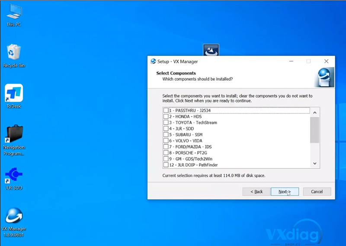The image size is (346, 246).
Task: Open VX Manager 1.8.9.0601 installer icon
Action: (x=14, y=222)
